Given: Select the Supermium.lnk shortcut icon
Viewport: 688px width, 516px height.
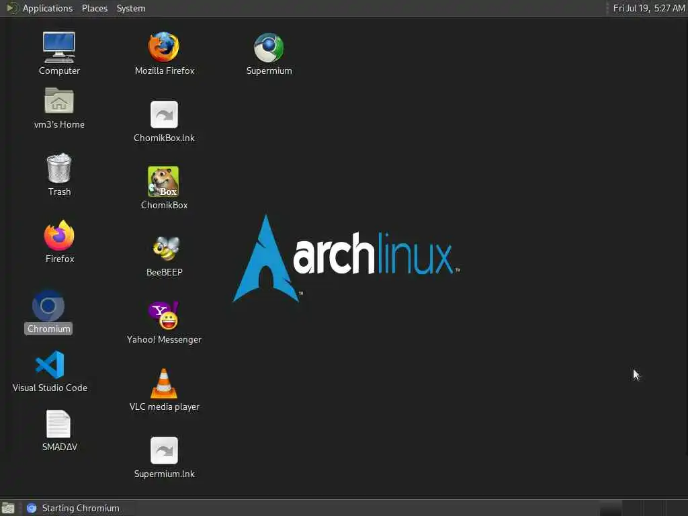Looking at the screenshot, I should 164,450.
